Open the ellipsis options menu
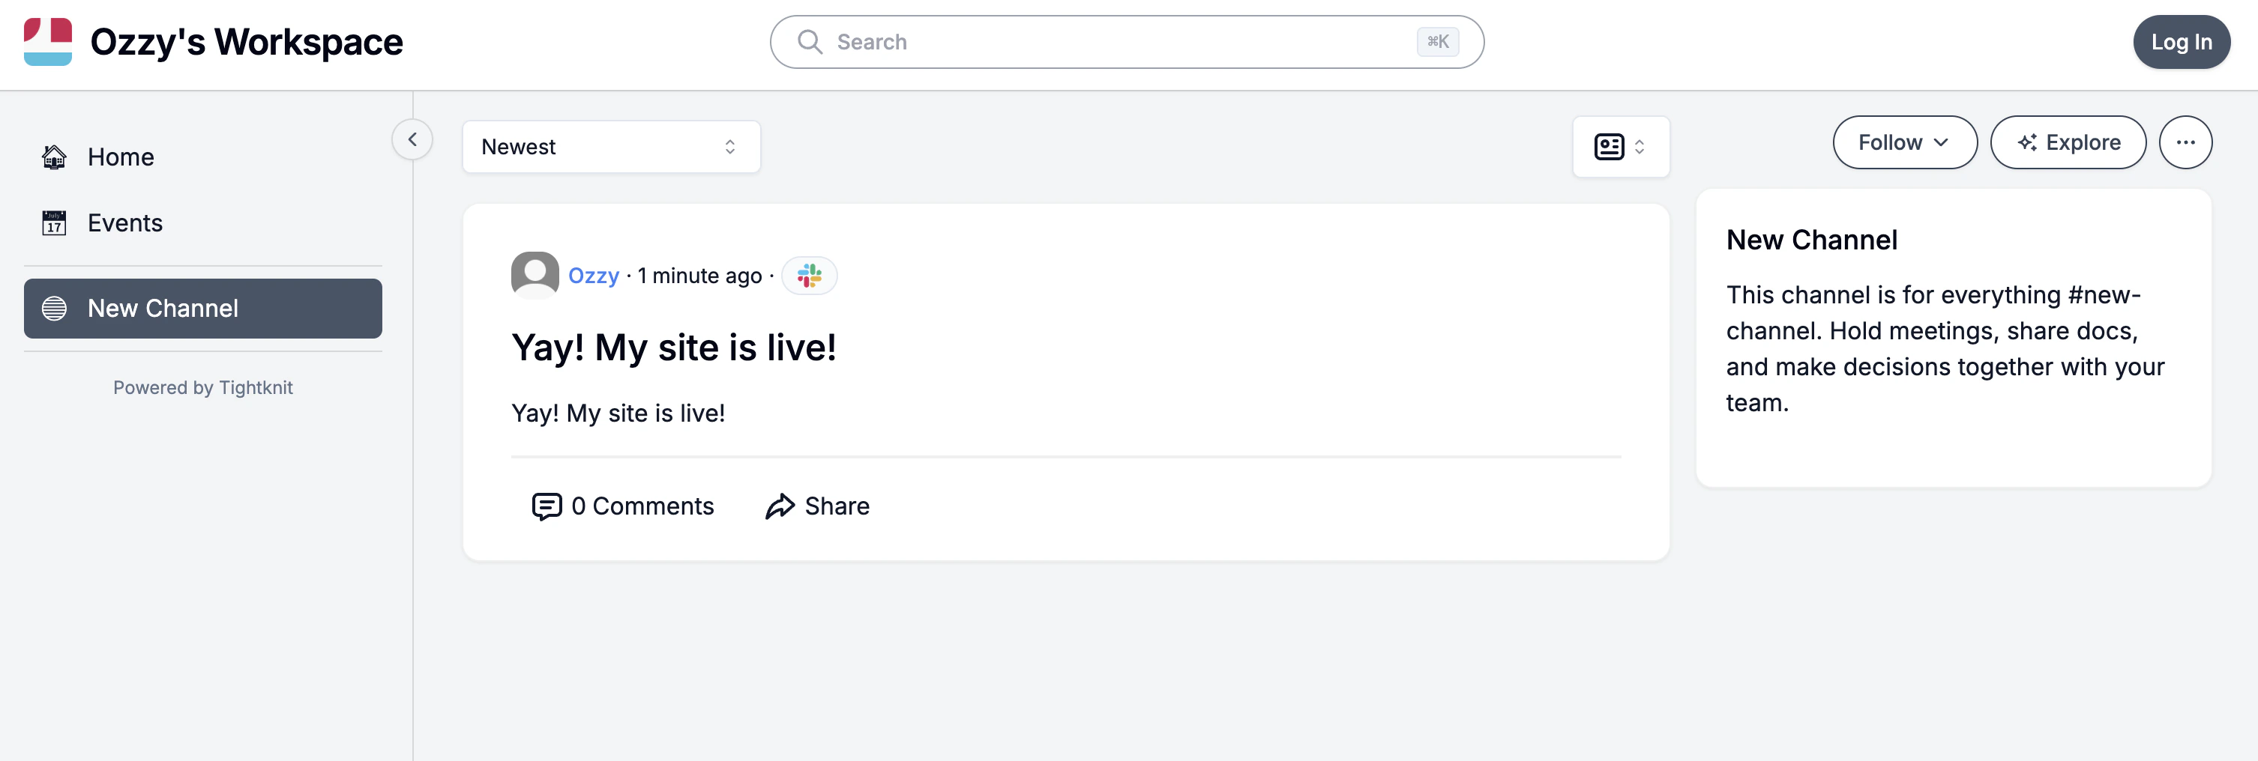The image size is (2258, 761). click(x=2185, y=142)
